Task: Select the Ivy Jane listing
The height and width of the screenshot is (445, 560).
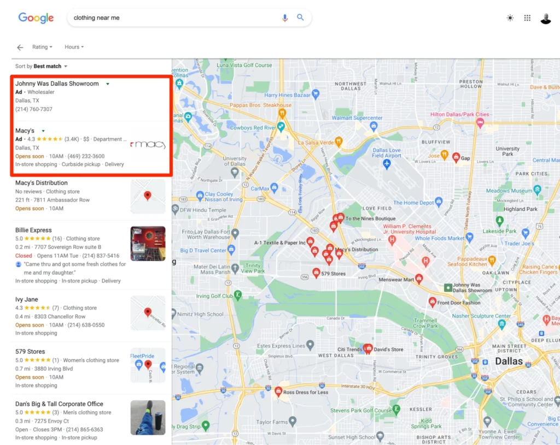Action: 26,300
